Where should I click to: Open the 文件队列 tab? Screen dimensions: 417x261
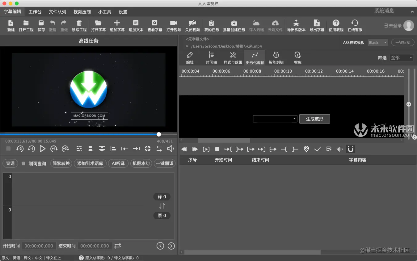click(57, 12)
